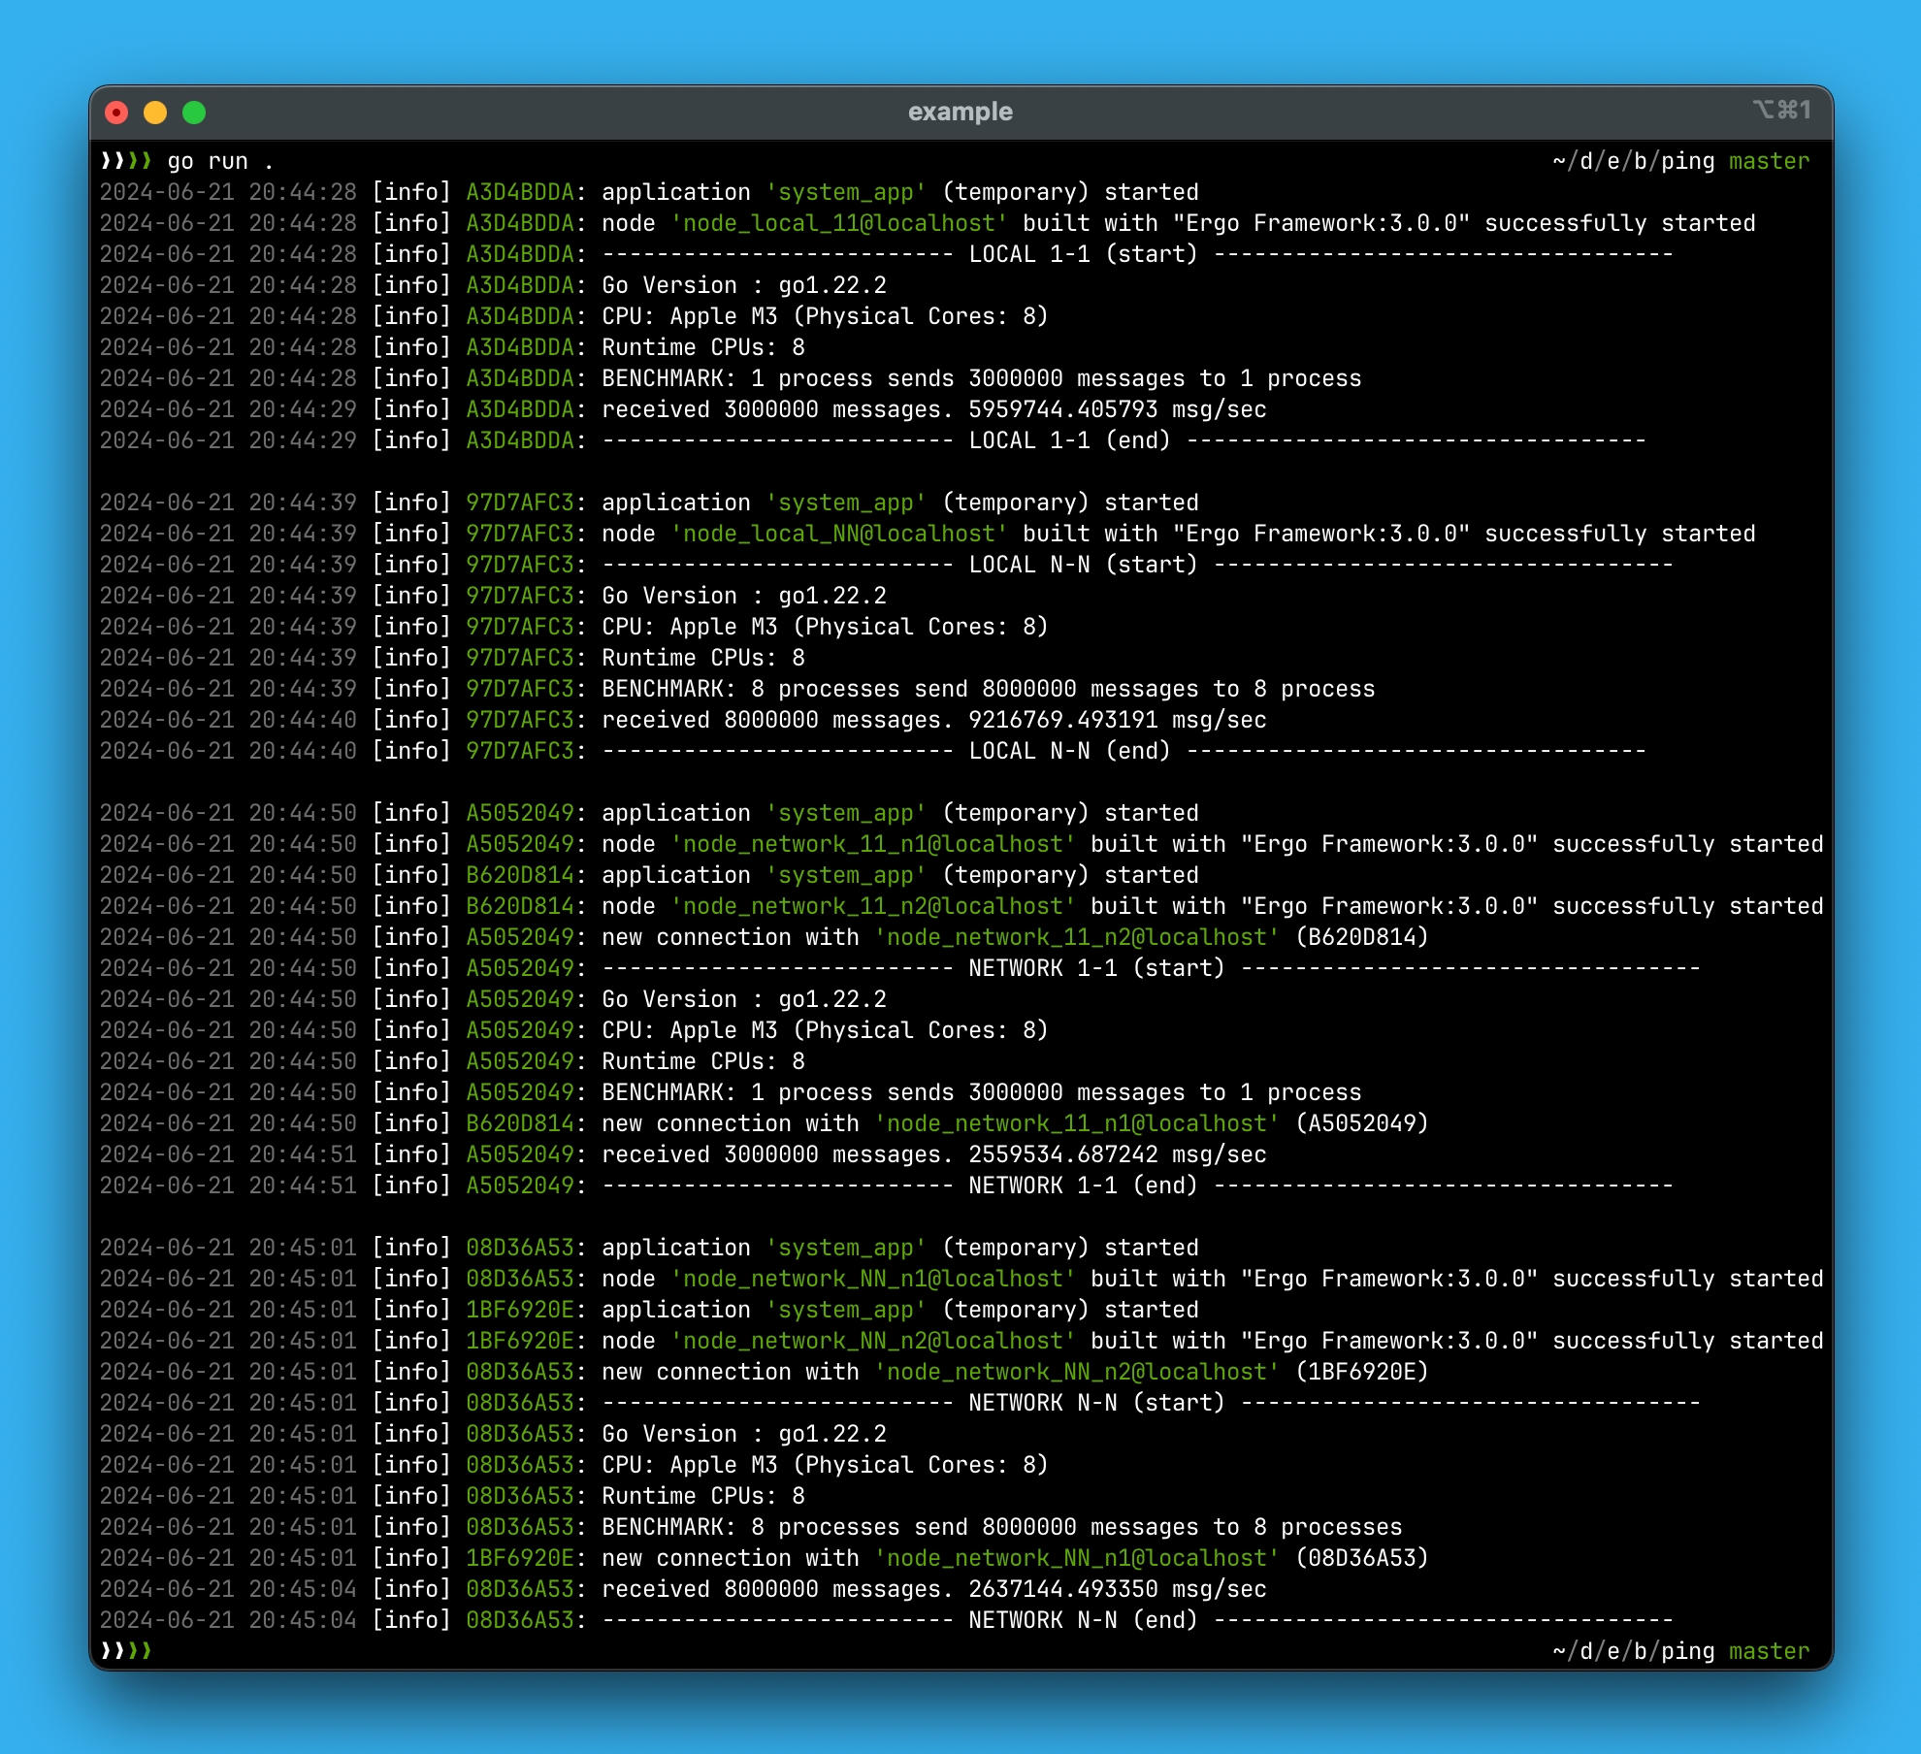1921x1754 pixels.
Task: Click the ⌥⌘1 shortcut indicator in title bar
Action: [x=1781, y=111]
